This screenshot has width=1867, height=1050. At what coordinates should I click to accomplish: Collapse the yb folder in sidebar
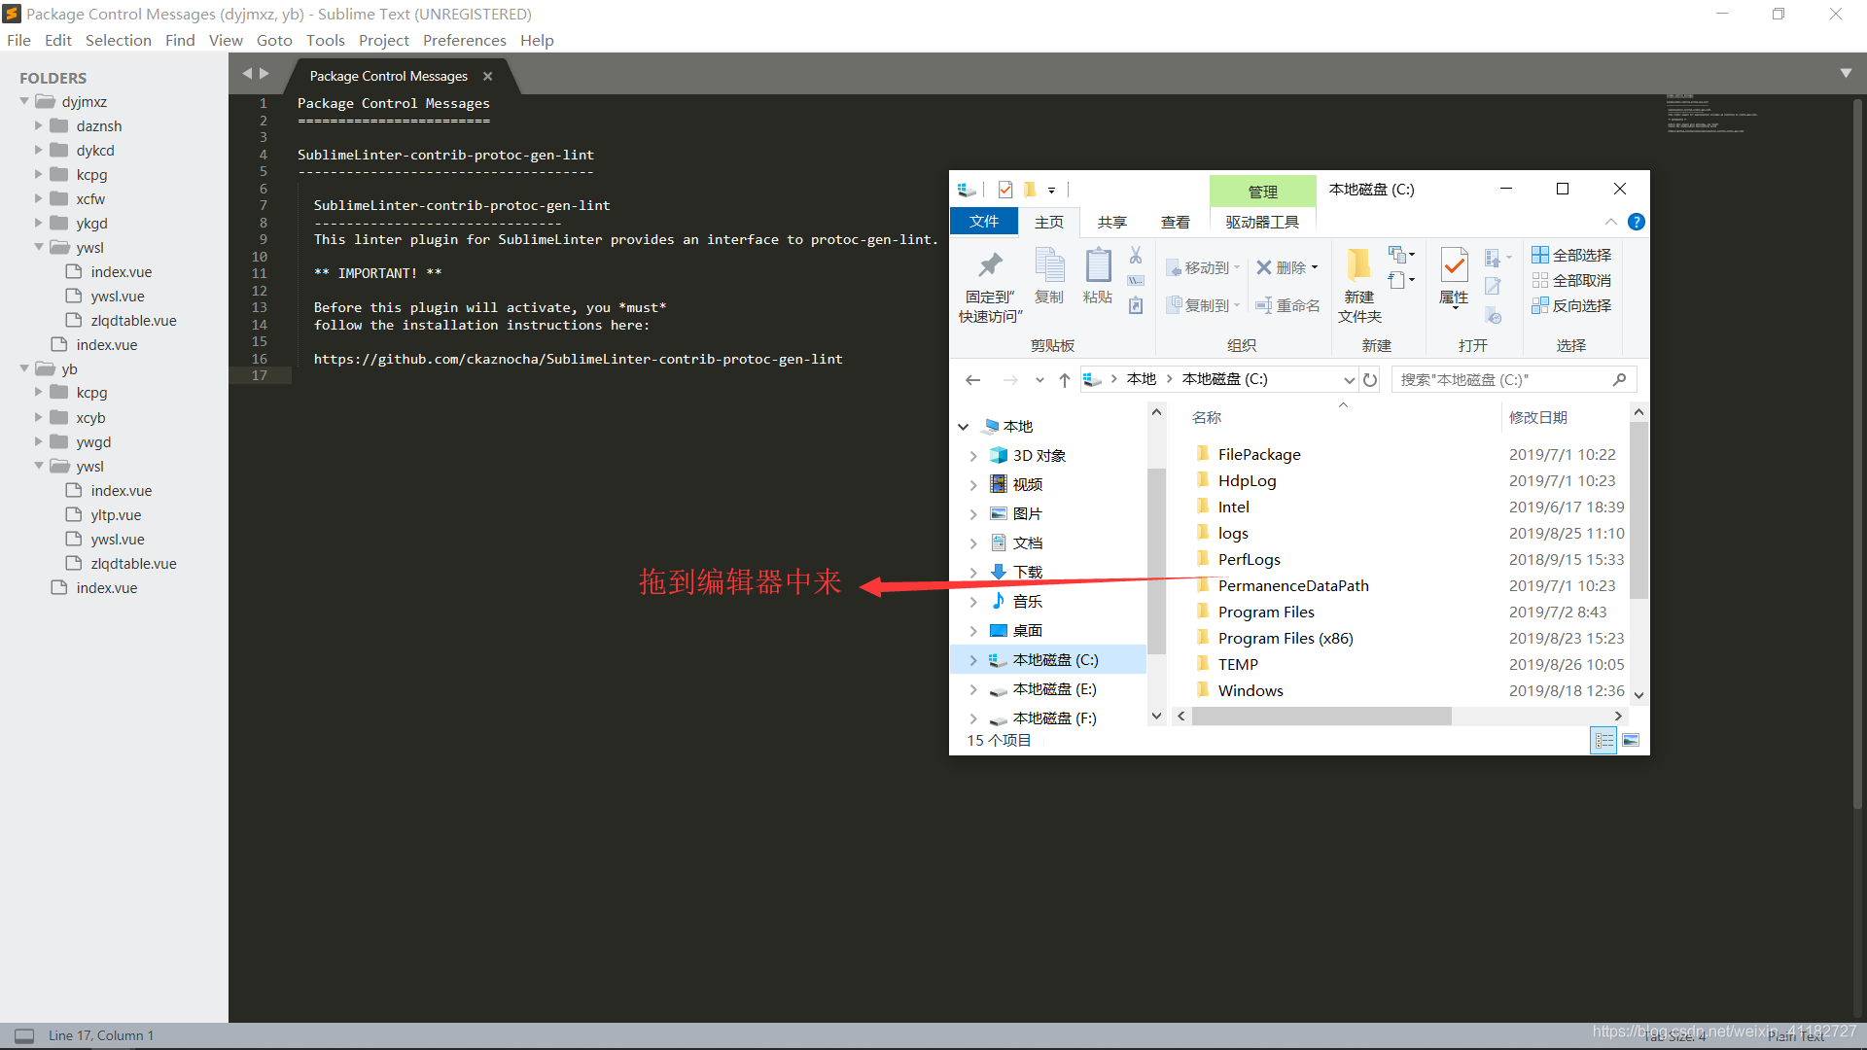24,368
